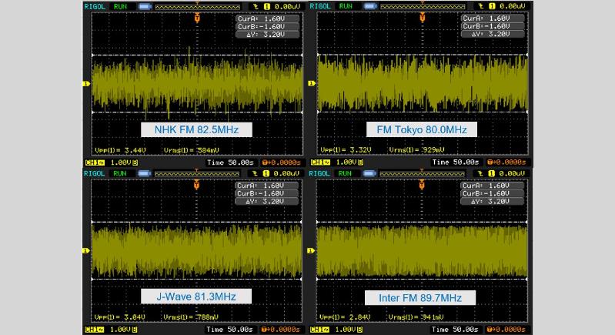This screenshot has height=335, width=615.
Task: Select the ΔY 3.20V readout in the Inter FM panel
Action: coord(493,201)
